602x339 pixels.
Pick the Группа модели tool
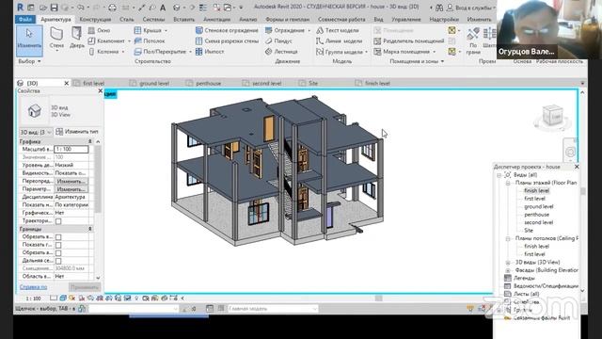(x=340, y=52)
